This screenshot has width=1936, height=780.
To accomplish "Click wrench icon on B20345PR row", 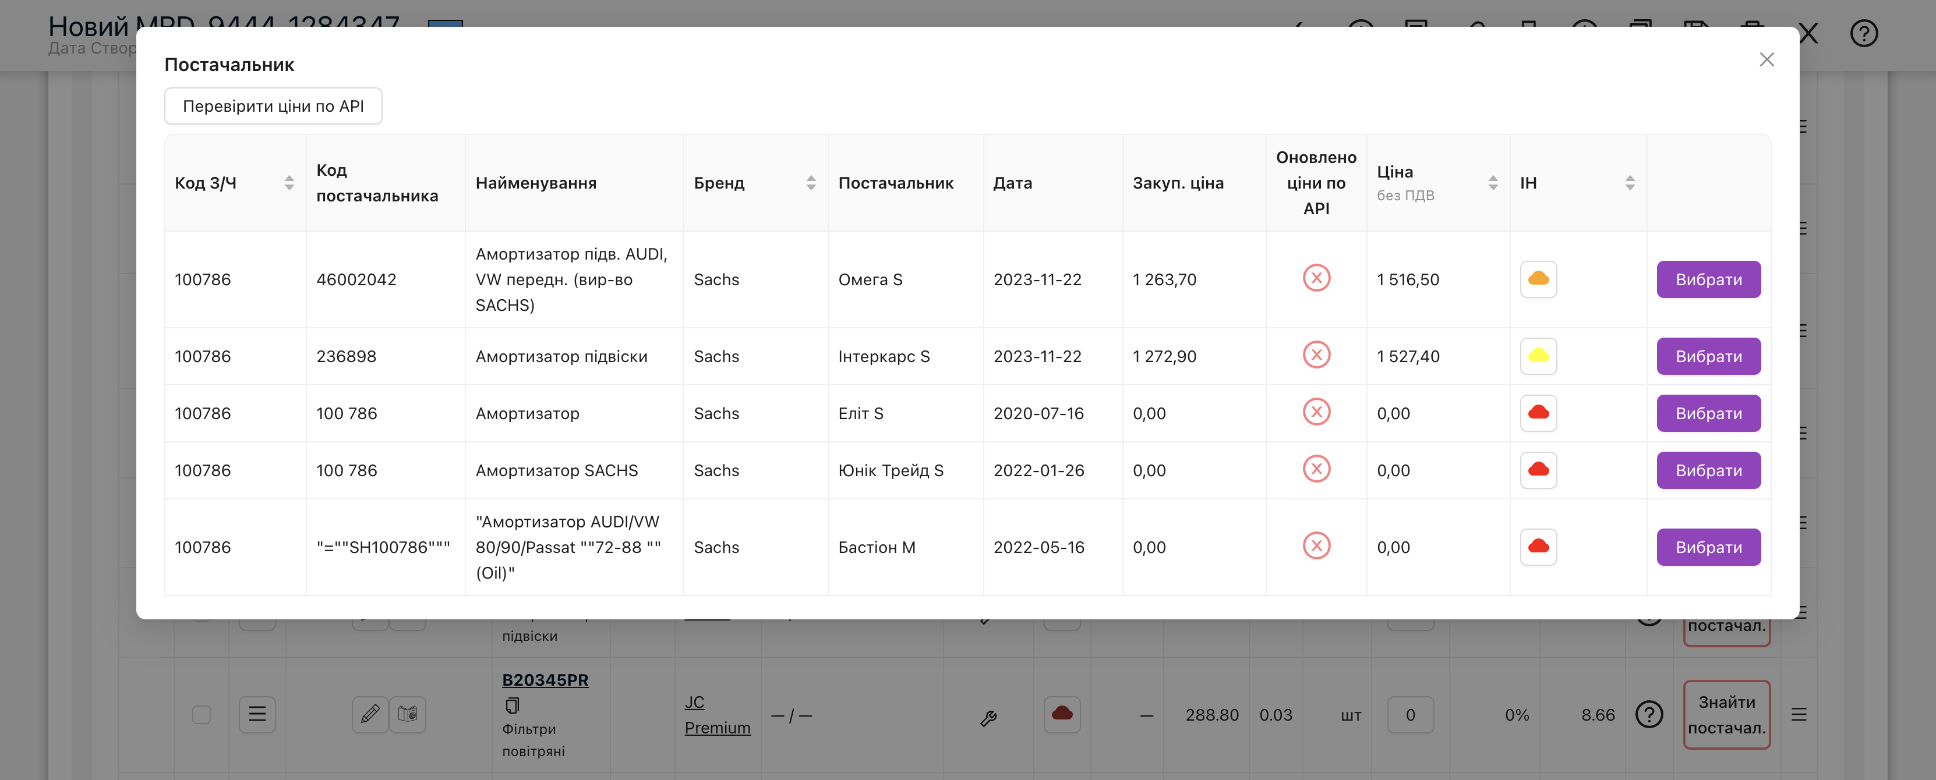I will pos(988,718).
